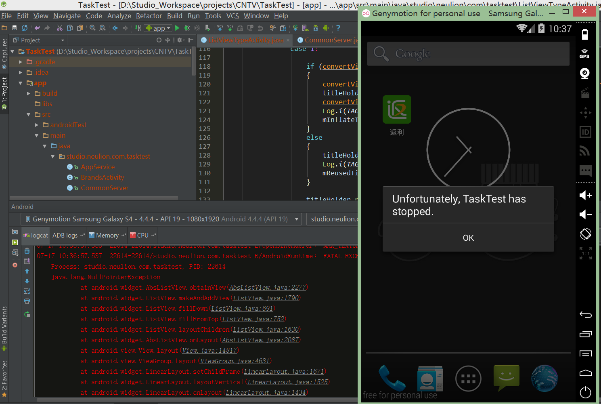Click the logcat down arrow icon

click(27, 281)
